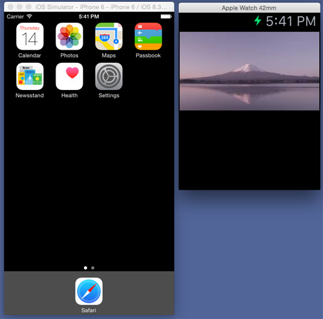
Task: Open the Calendar app
Action: [x=30, y=36]
